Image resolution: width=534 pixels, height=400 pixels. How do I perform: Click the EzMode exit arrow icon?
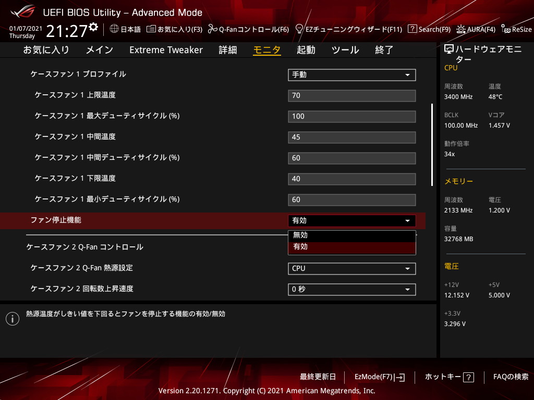pos(400,377)
